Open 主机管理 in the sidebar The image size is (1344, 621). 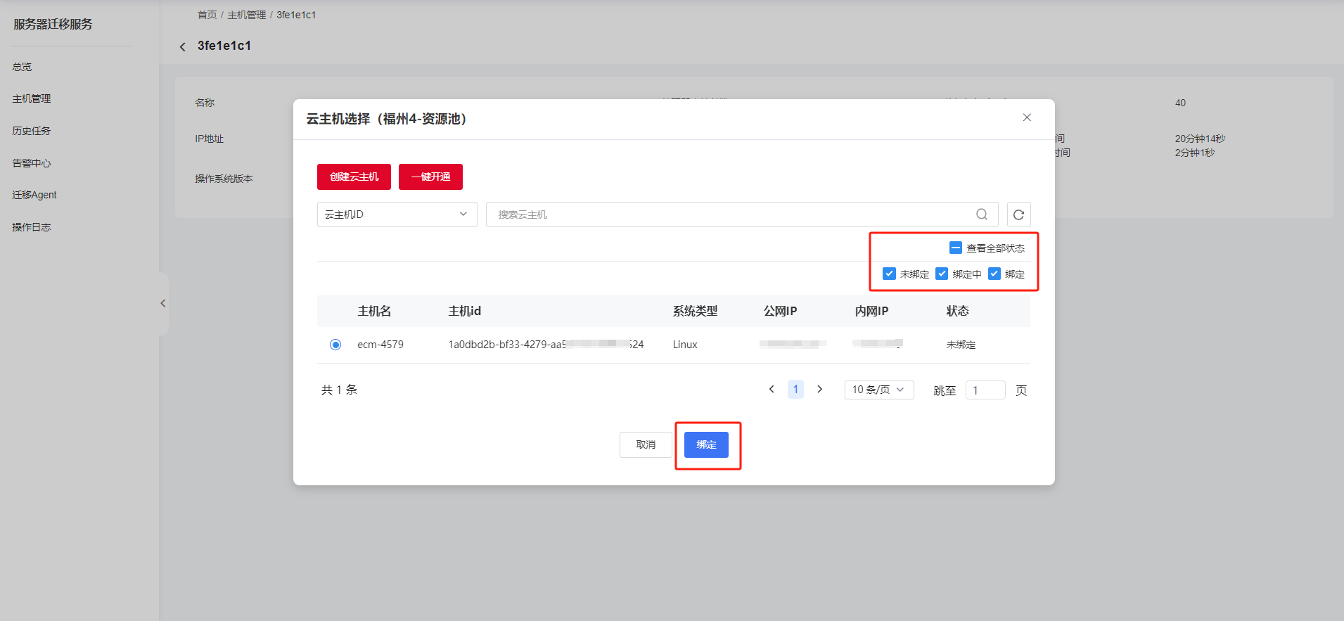[32, 98]
